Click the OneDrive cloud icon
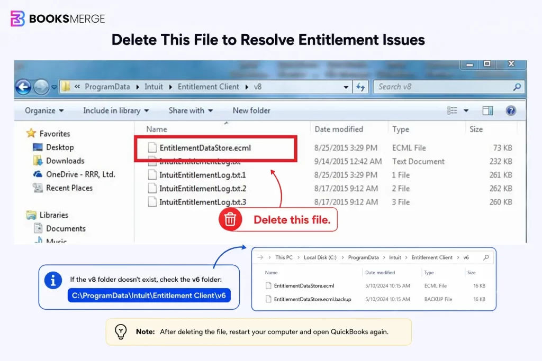The image size is (542, 361). click(38, 174)
